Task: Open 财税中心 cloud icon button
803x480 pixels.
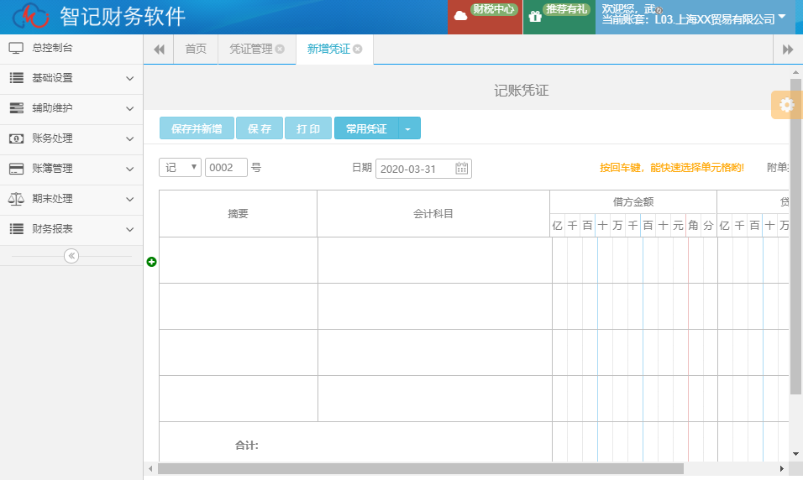Action: pyautogui.click(x=461, y=16)
